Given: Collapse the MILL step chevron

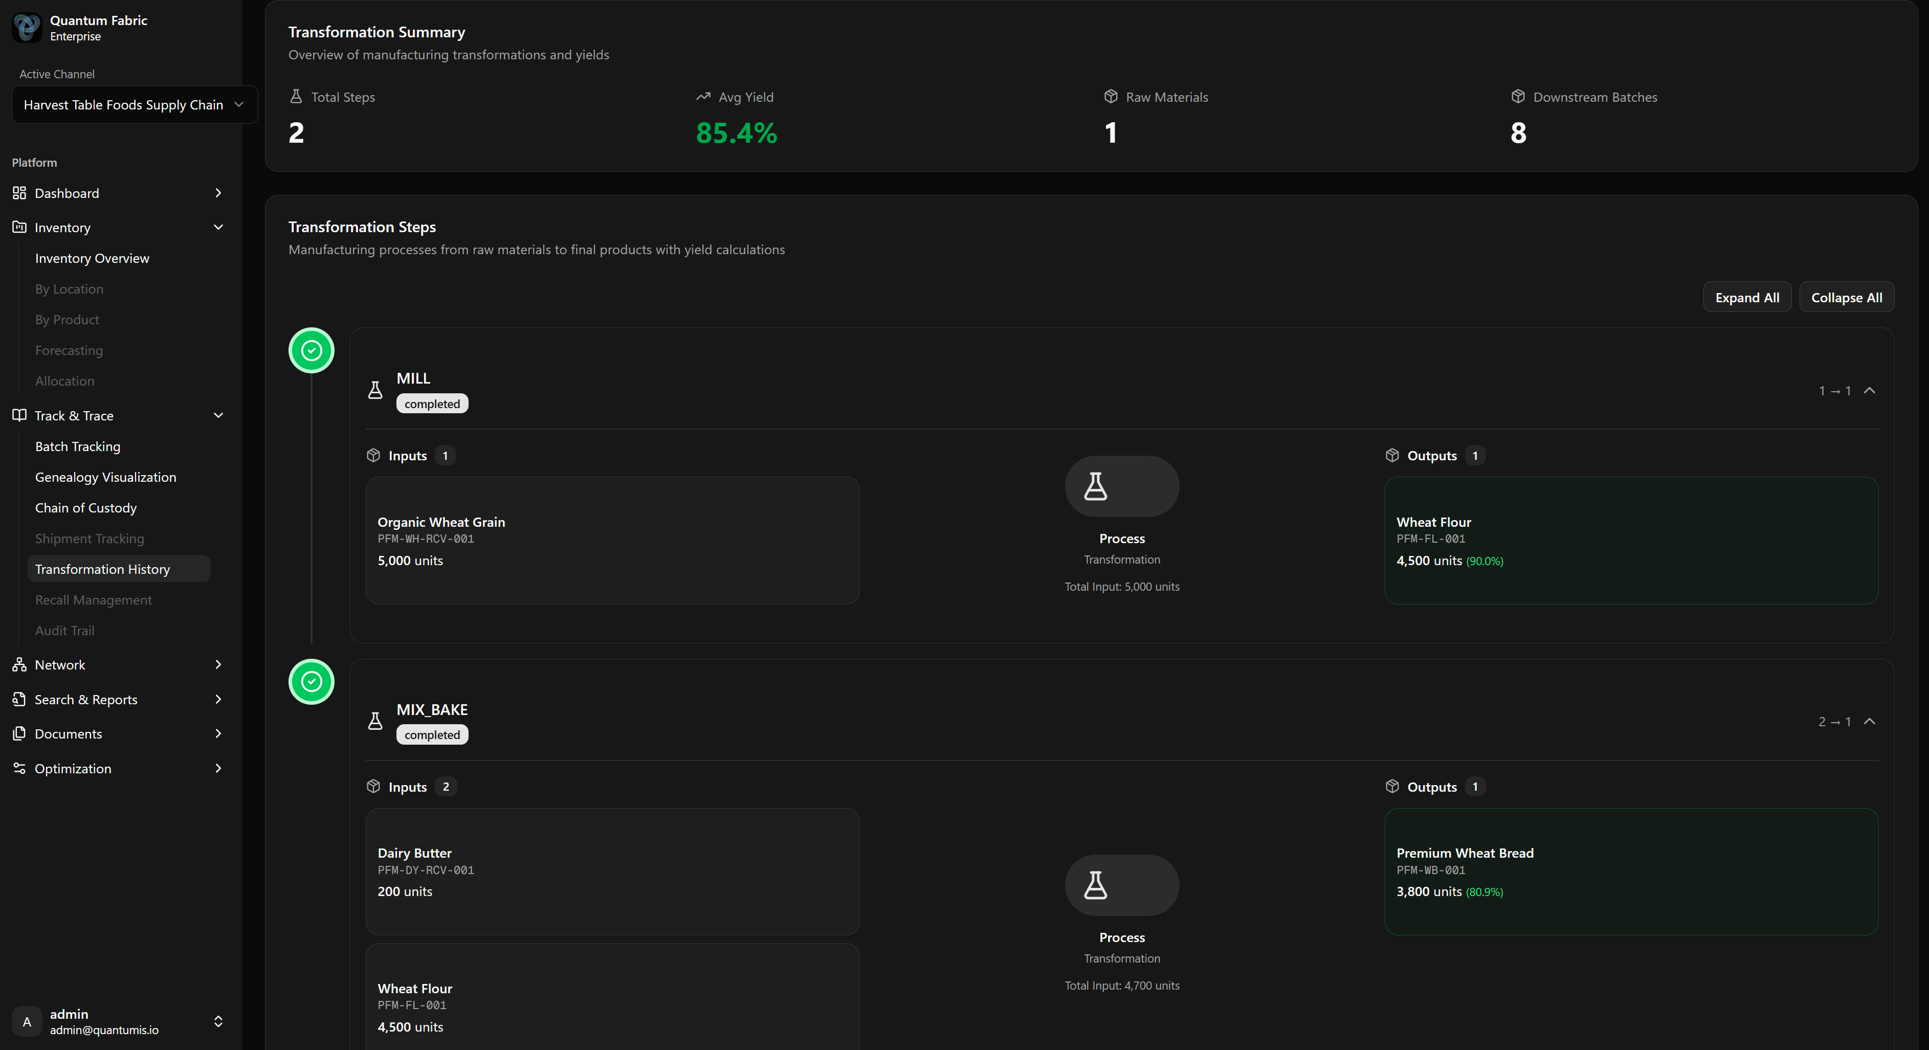Looking at the screenshot, I should coord(1869,390).
